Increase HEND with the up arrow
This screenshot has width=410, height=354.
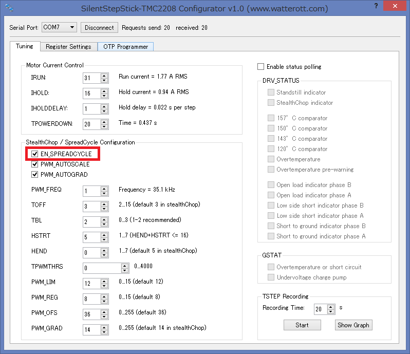pos(104,250)
